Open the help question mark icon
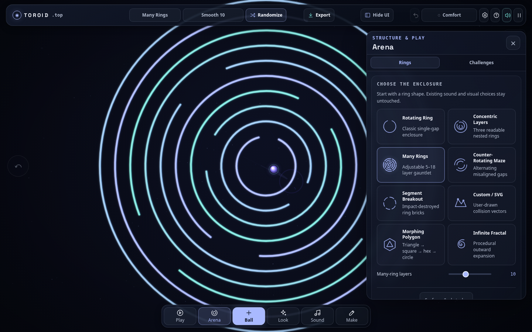The height and width of the screenshot is (332, 532). (496, 15)
